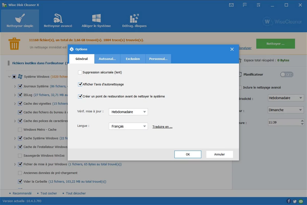
Task: Switch to the Autoanal... tab
Action: tap(107, 59)
